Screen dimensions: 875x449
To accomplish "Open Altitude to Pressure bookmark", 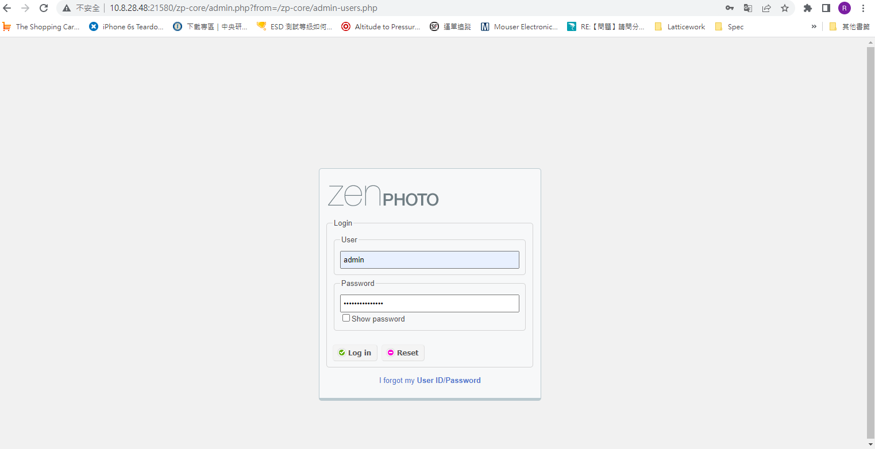I will point(380,26).
